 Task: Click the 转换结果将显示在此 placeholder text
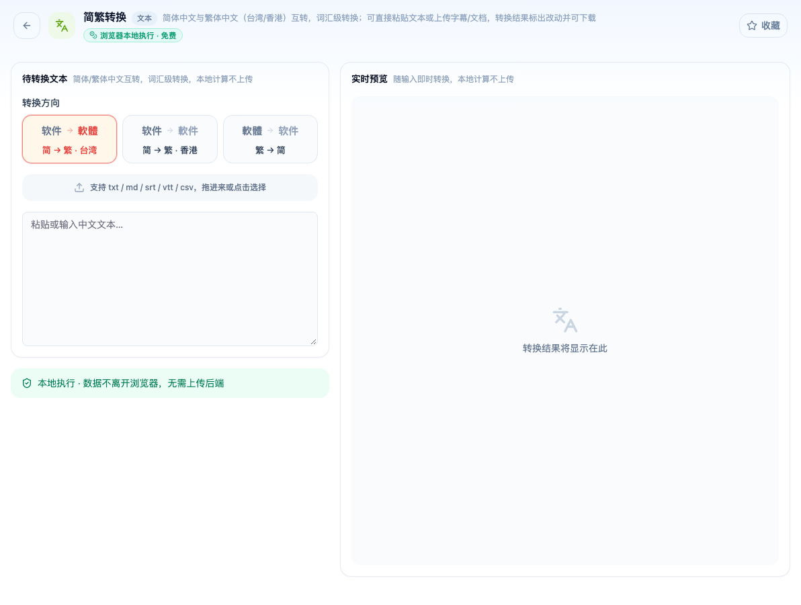tap(565, 348)
